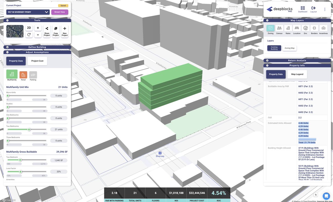Click the Deepblocks Pro logo

[x=280, y=9]
